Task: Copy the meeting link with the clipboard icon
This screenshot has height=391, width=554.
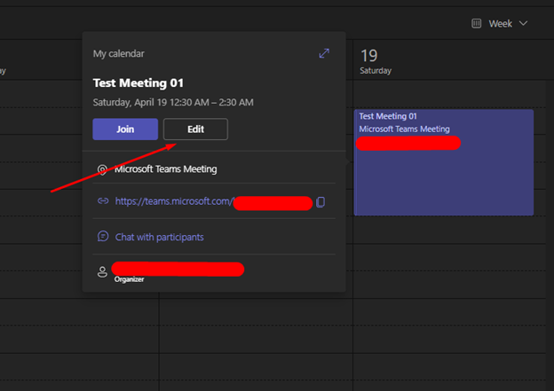Action: [x=321, y=202]
